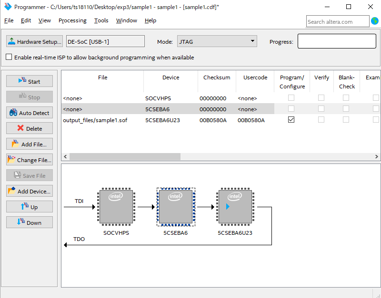Uncheck Program/Configure for sample1.sof row

[x=291, y=120]
